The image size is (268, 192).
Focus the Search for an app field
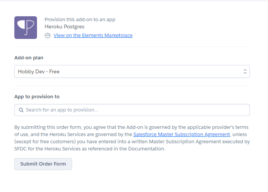click(136, 110)
